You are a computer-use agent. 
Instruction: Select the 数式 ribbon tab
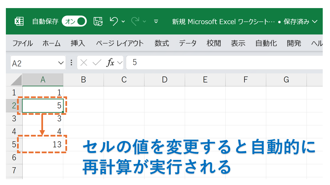162,43
